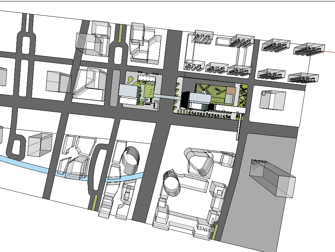Viewport: 335px width, 252px height.
Task: Select the green teardrop shape in the small plaza
Action: click(x=130, y=80)
